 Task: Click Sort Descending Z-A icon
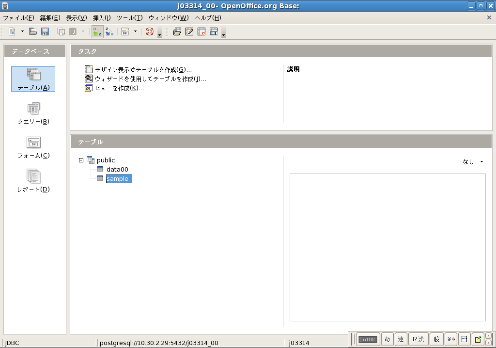(109, 32)
